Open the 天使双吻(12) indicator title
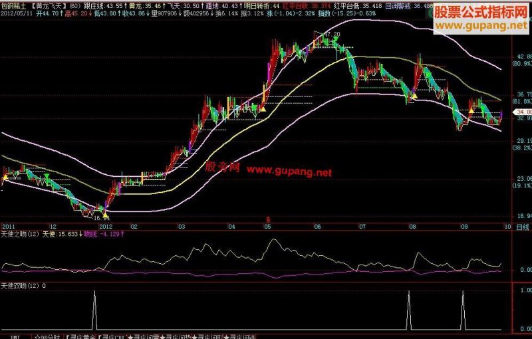Screen dimensions: 532x339 (x=20, y=286)
